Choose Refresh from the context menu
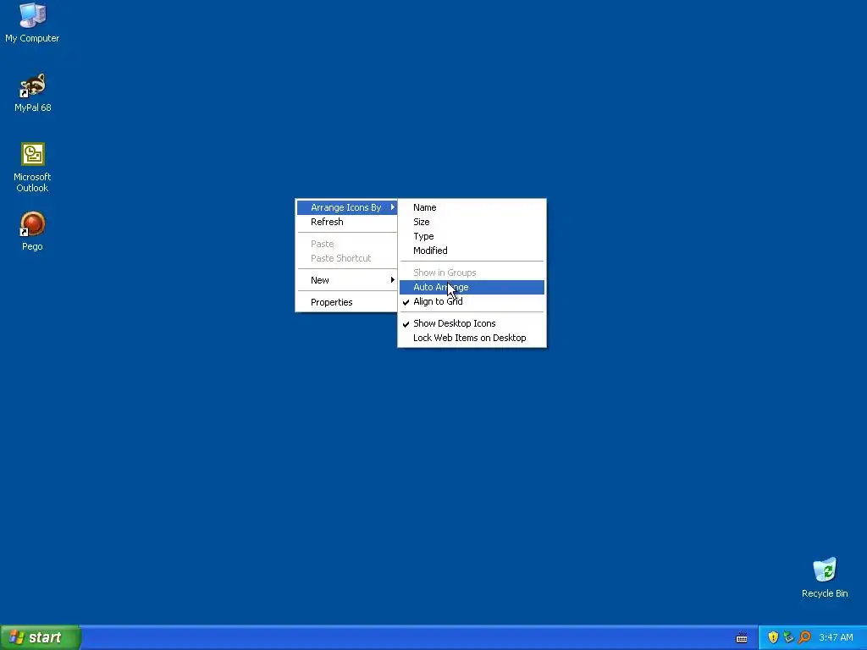Image resolution: width=867 pixels, height=650 pixels. tap(346, 222)
